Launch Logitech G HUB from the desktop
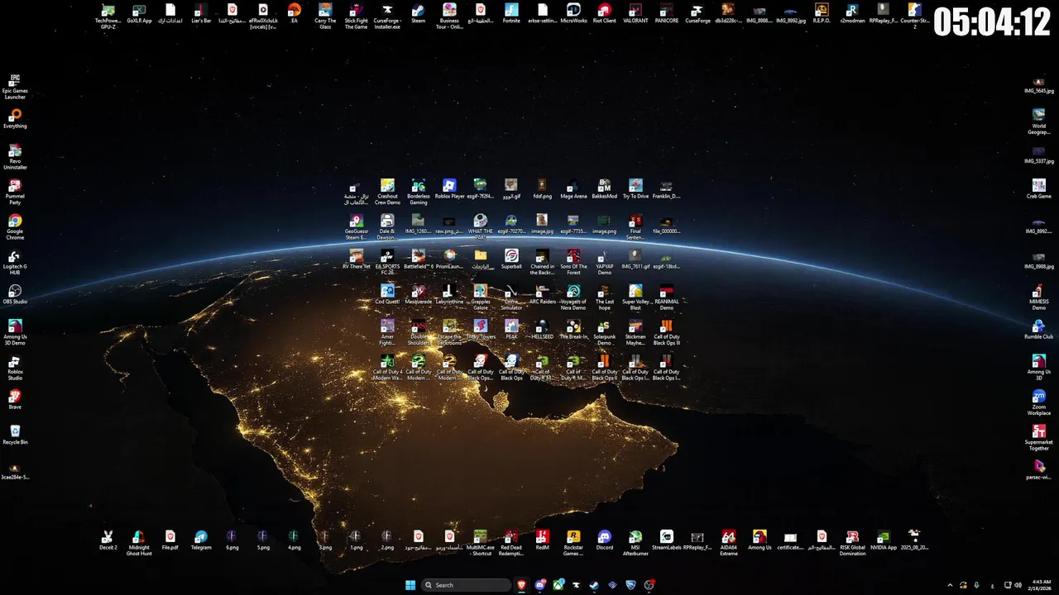Image resolution: width=1059 pixels, height=595 pixels. [15, 262]
